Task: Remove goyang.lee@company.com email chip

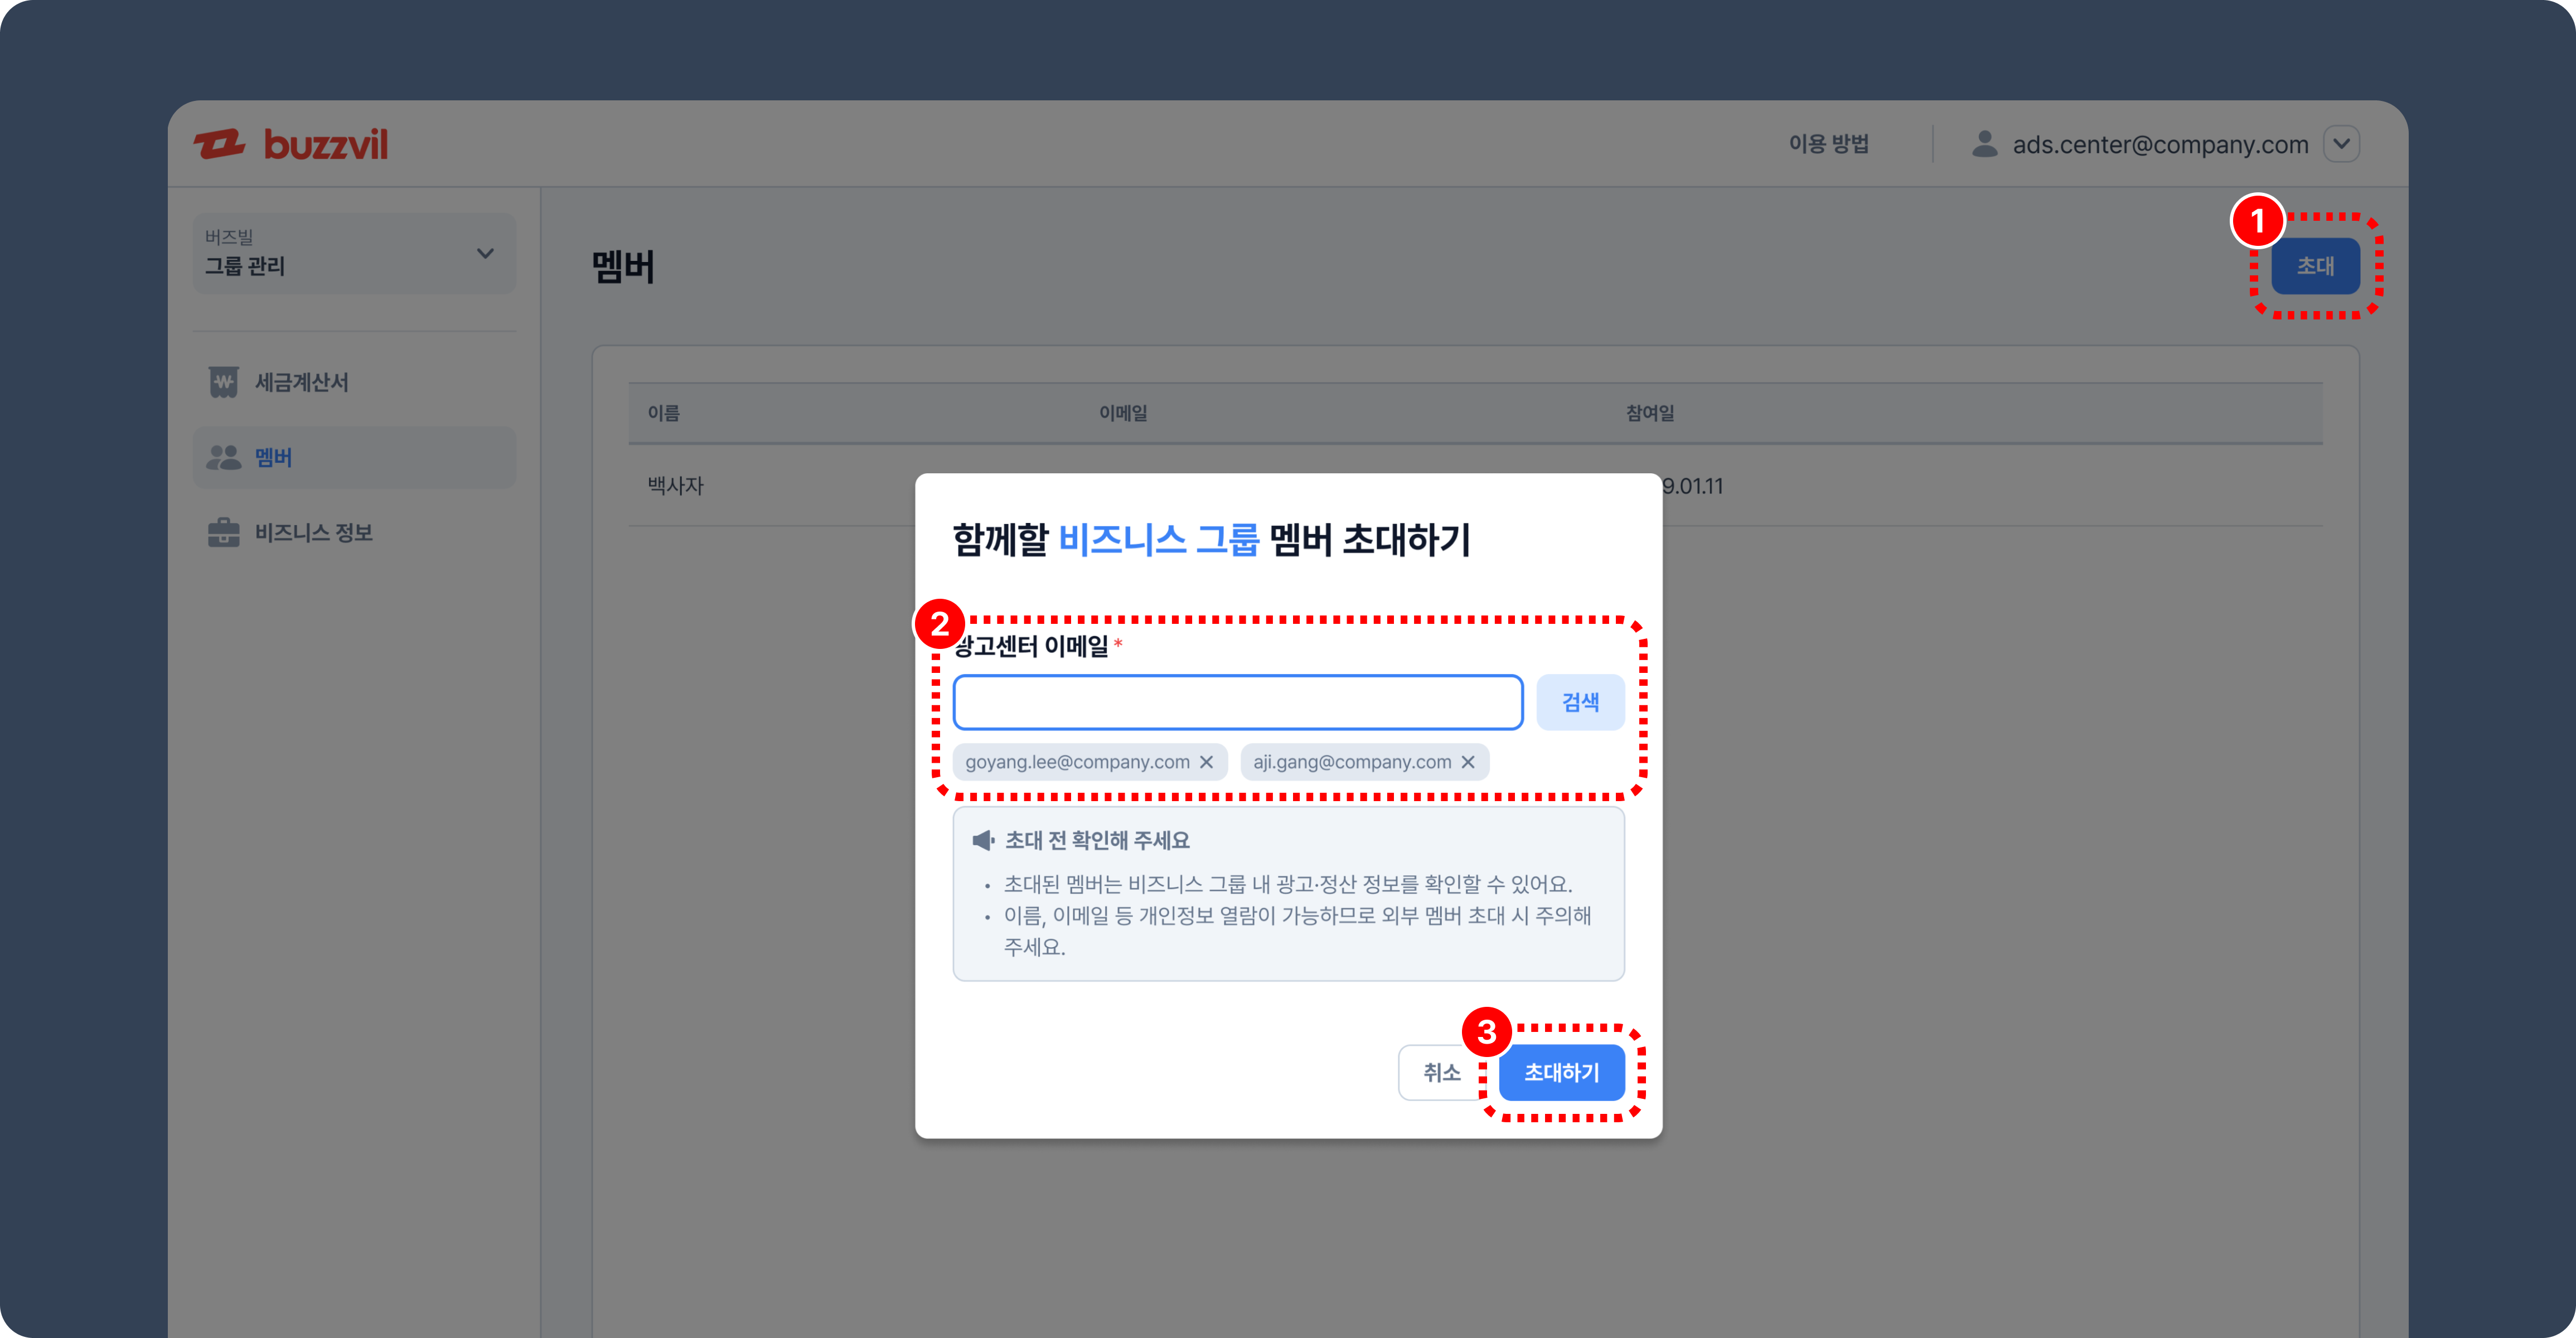Action: point(1206,762)
